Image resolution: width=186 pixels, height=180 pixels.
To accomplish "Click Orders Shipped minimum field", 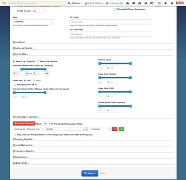I will coord(17,97).
